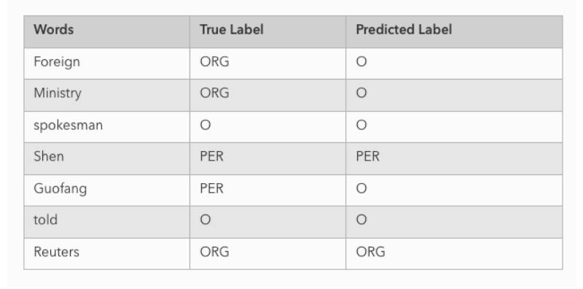Click the Predicted Label column header
The height and width of the screenshot is (289, 583).
point(454,31)
